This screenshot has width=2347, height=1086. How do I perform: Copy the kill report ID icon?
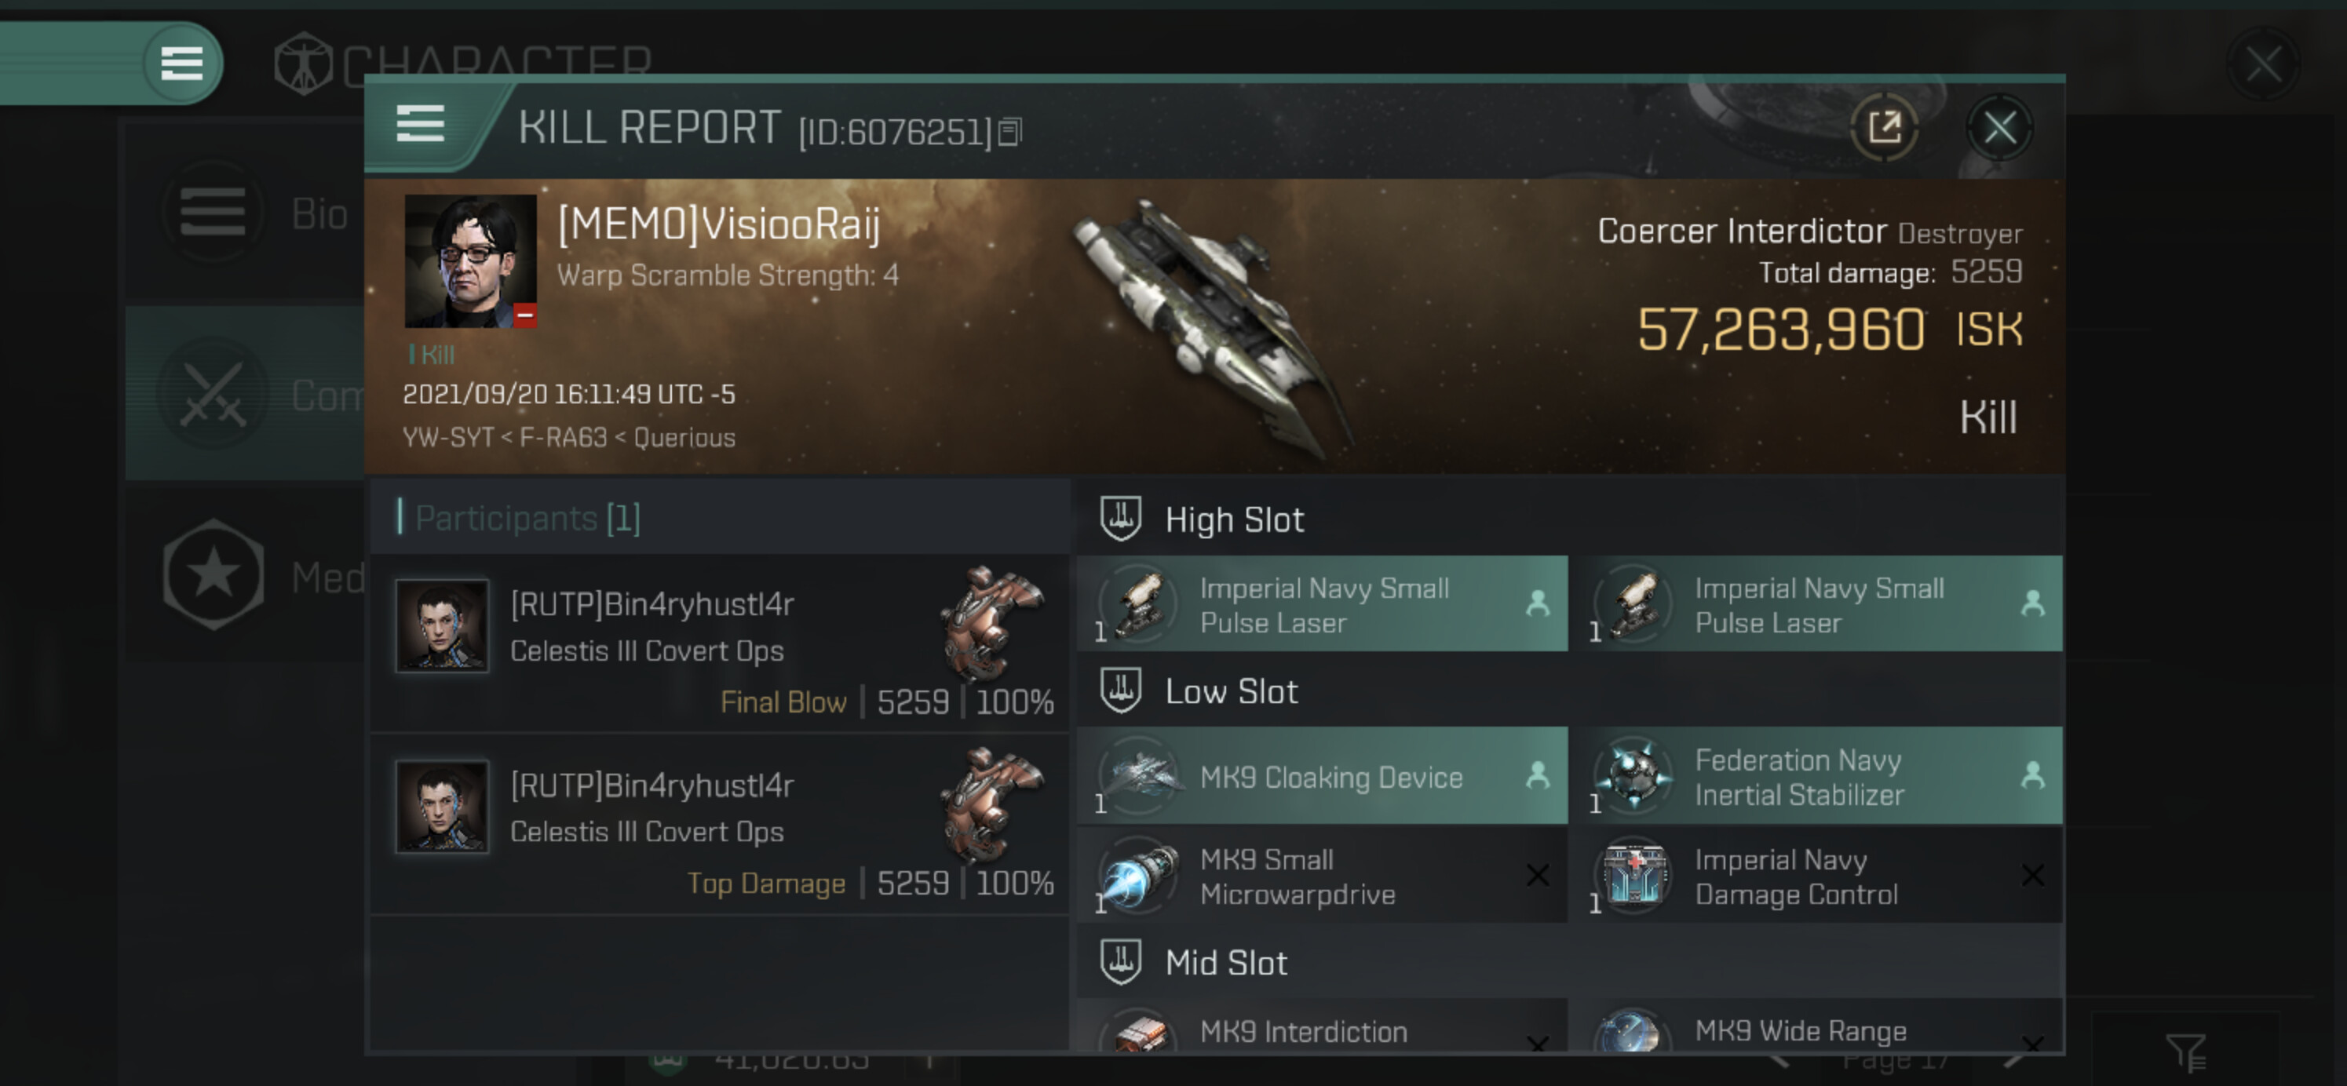1009,132
